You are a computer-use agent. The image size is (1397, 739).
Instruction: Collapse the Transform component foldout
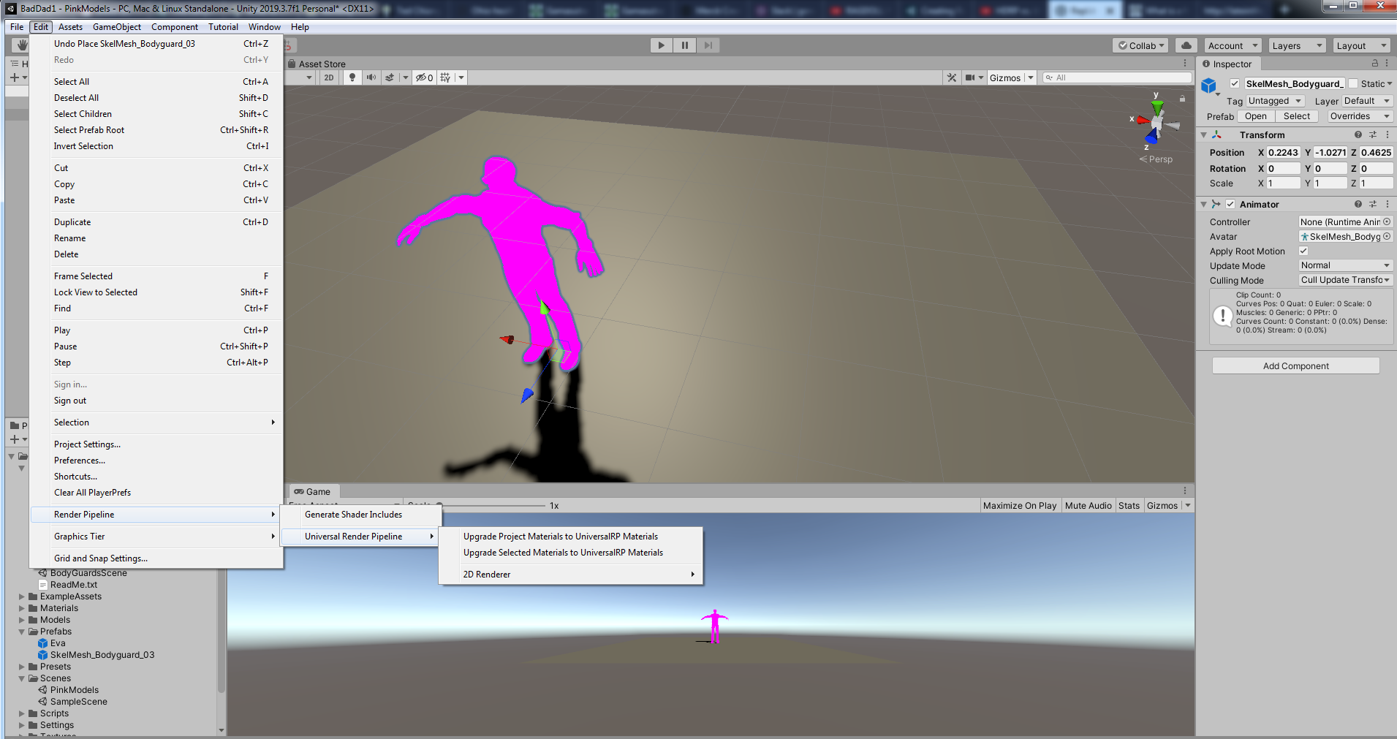1204,135
